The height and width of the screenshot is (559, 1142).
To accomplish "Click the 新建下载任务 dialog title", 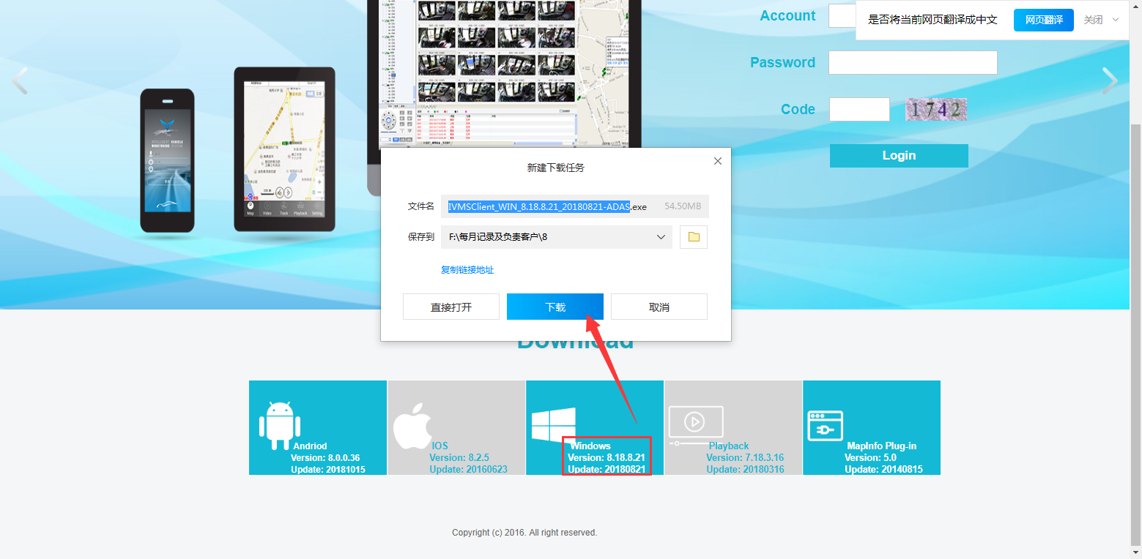I will click(556, 168).
